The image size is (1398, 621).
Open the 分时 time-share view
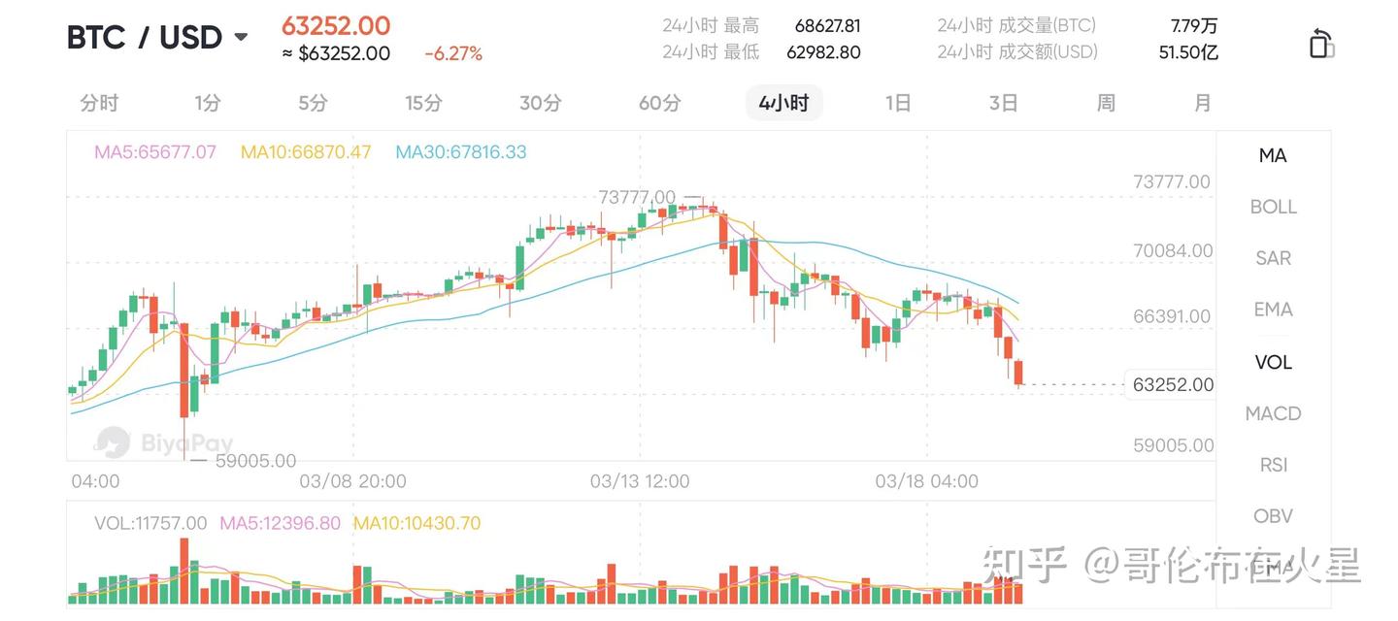click(98, 101)
